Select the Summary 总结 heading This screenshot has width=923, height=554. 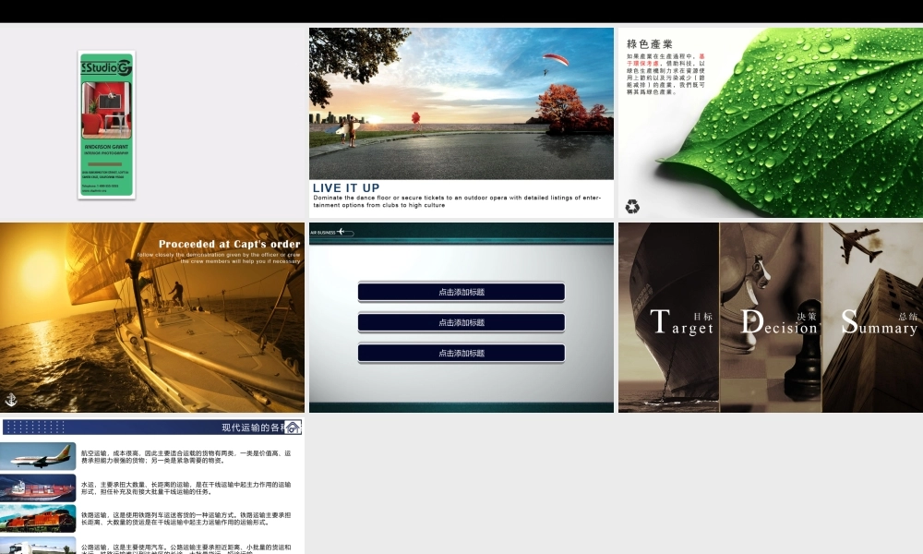click(879, 323)
